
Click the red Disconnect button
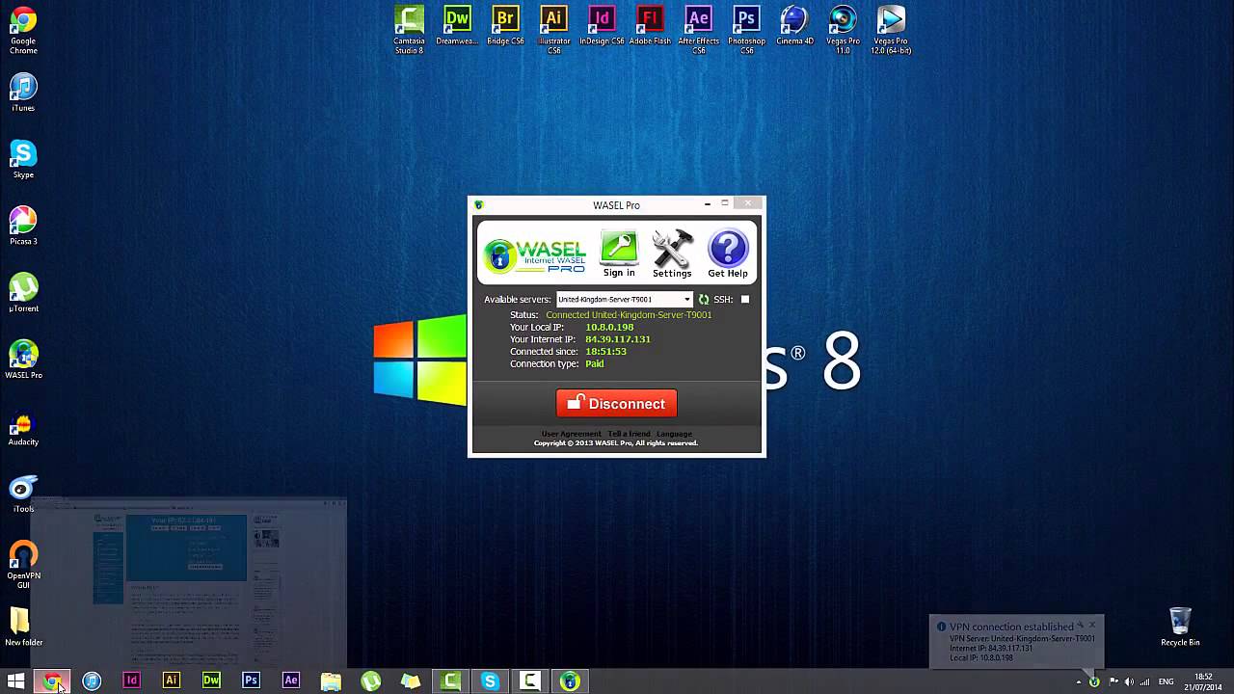[616, 403]
